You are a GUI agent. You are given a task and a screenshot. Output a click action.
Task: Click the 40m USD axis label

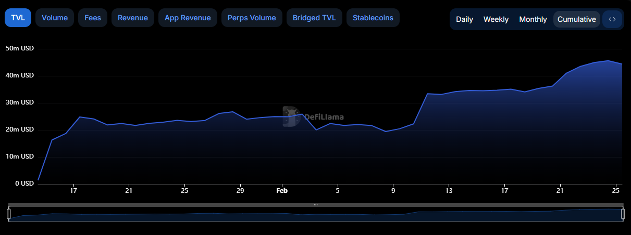(20, 75)
